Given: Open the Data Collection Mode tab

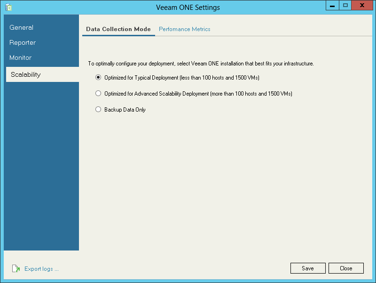Looking at the screenshot, I should (x=118, y=29).
